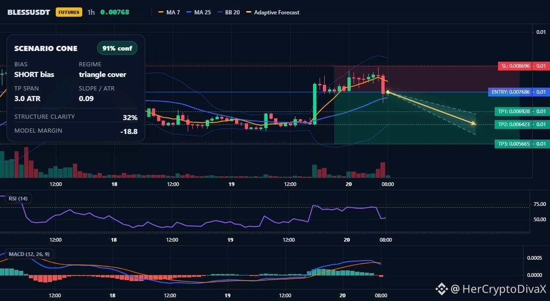Click the TP SPAN field label
The height and width of the screenshot is (301, 550).
click(x=26, y=88)
